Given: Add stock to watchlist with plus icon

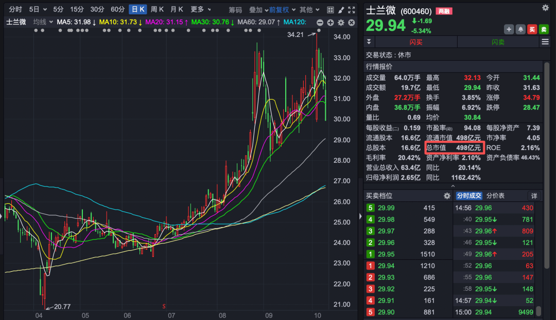Looking at the screenshot, I should pos(509,29).
